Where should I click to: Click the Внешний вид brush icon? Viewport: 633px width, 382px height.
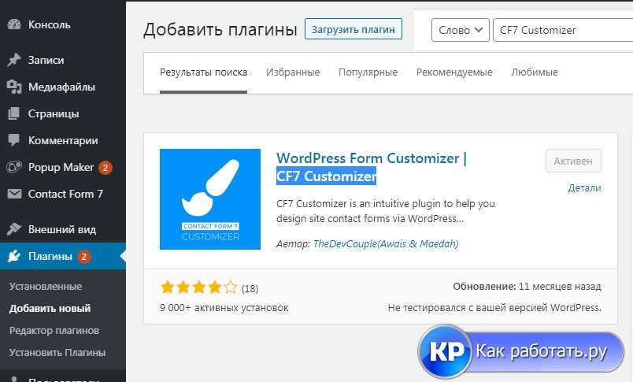(x=14, y=229)
